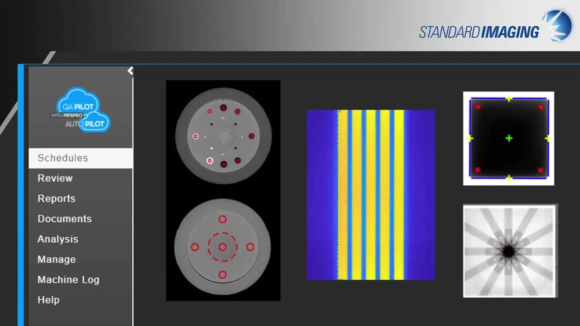Open the Schedules menu item
The width and height of the screenshot is (580, 326).
[81, 158]
